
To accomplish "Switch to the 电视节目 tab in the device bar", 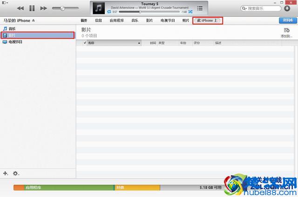I will (x=168, y=20).
